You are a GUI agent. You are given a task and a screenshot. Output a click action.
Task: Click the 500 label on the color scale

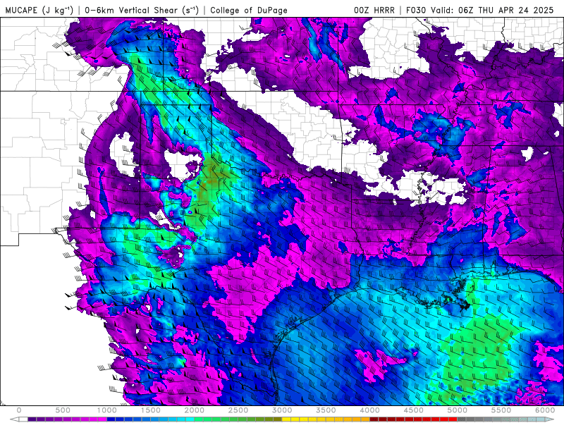63,410
